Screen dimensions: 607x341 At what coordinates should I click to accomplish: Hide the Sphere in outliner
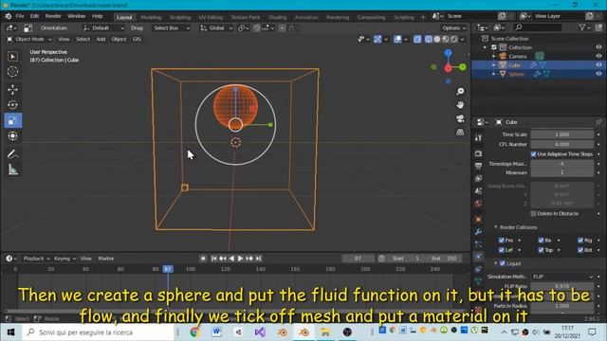pos(598,74)
